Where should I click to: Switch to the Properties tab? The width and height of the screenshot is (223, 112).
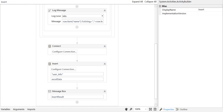pos(167,109)
